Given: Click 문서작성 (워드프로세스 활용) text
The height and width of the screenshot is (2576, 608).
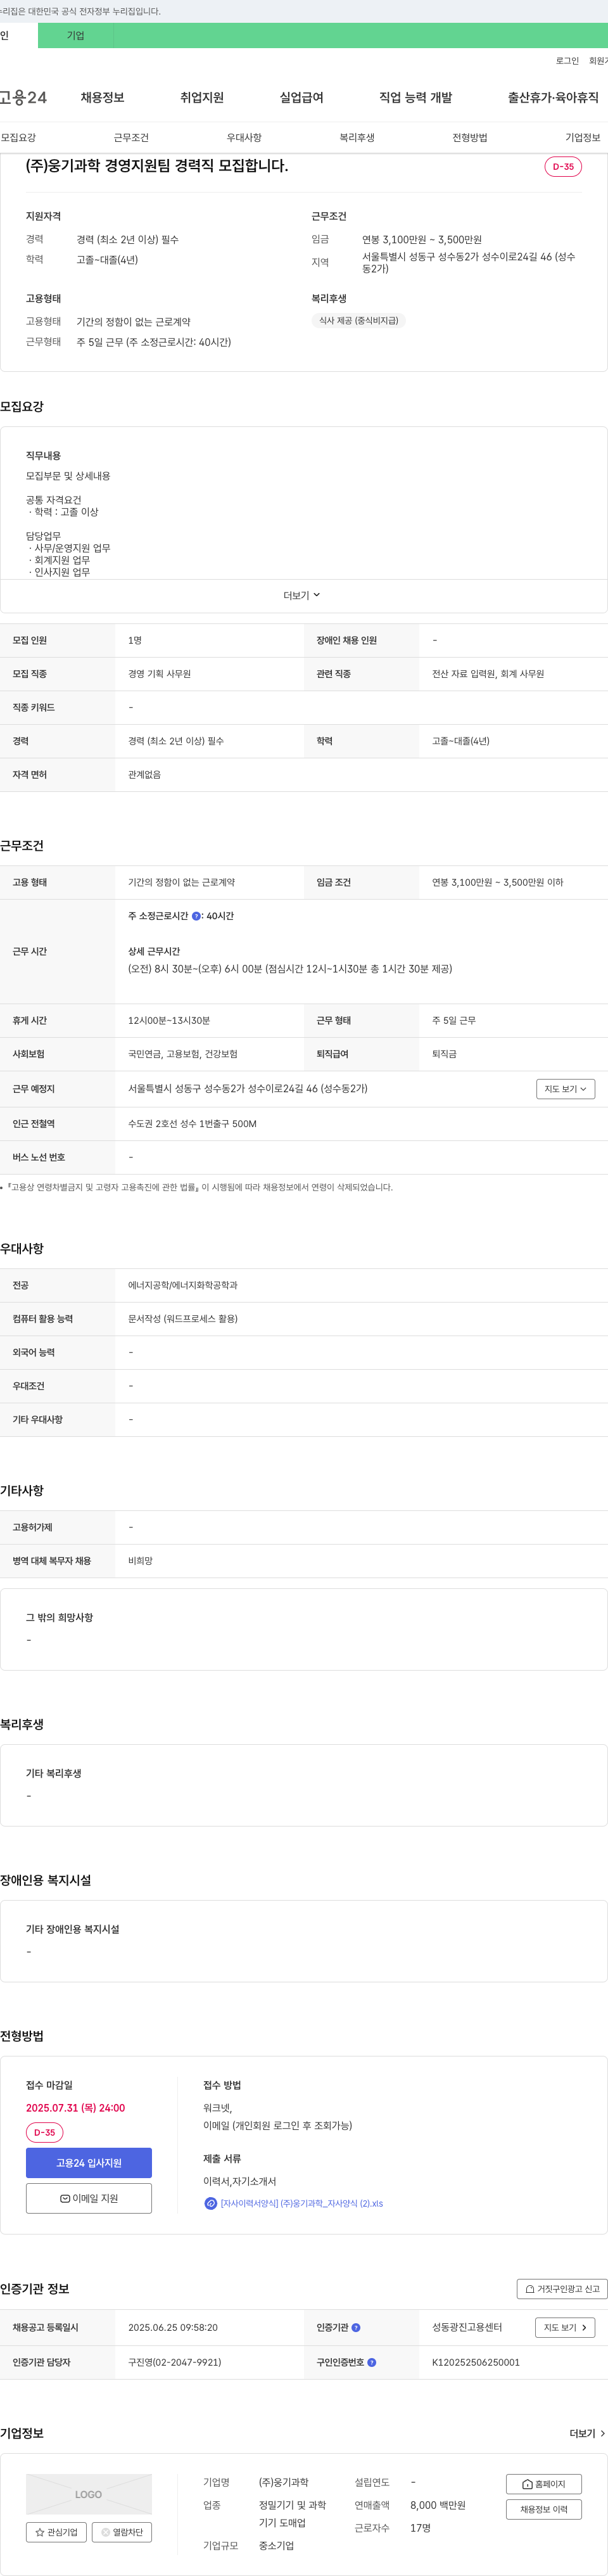Looking at the screenshot, I should (x=183, y=1318).
